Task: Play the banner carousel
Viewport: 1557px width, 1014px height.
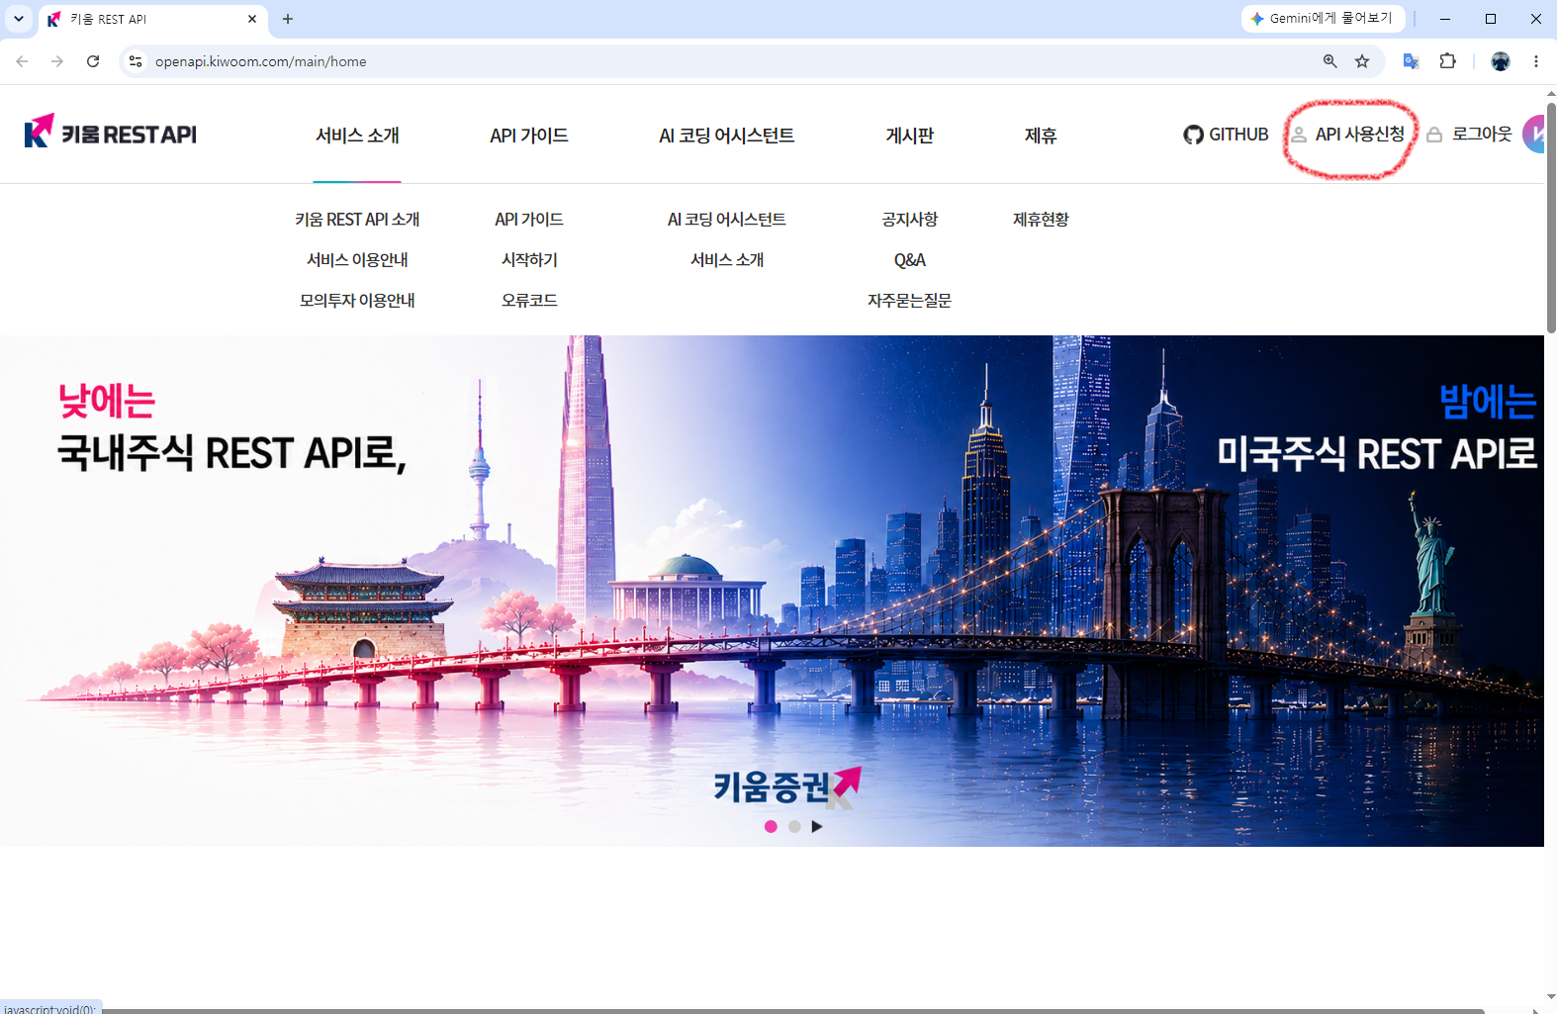Action: point(817,827)
